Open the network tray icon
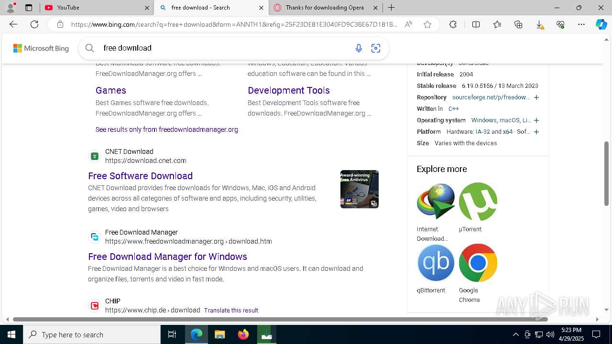 (539, 334)
